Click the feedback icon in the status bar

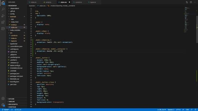pos(192,110)
